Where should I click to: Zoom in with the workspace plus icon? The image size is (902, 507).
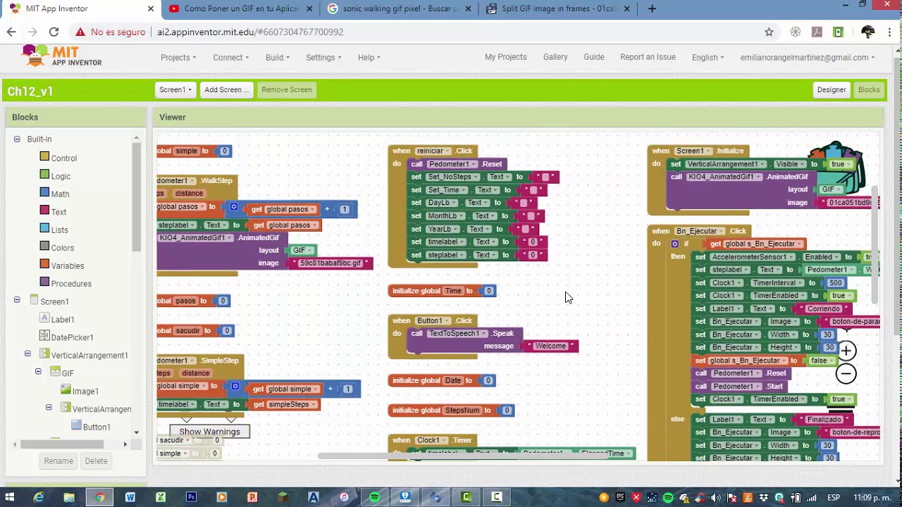[846, 350]
